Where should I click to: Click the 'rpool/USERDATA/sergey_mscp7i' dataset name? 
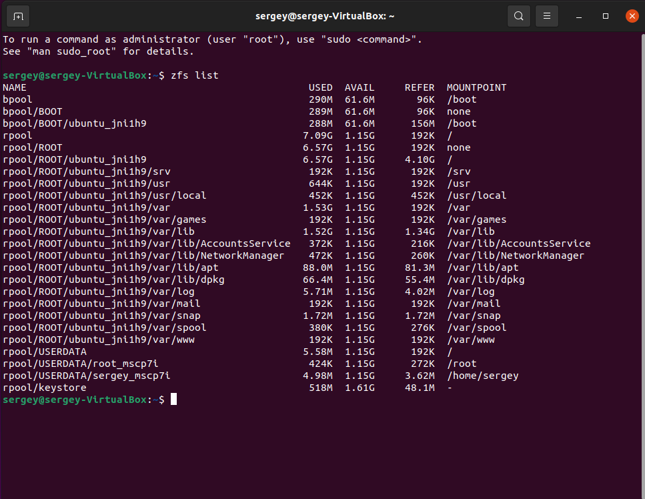(87, 376)
